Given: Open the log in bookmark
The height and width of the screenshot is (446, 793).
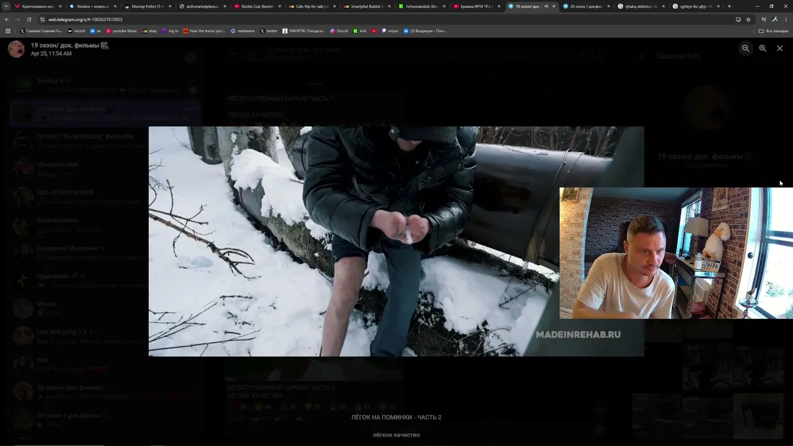Looking at the screenshot, I should point(170,30).
